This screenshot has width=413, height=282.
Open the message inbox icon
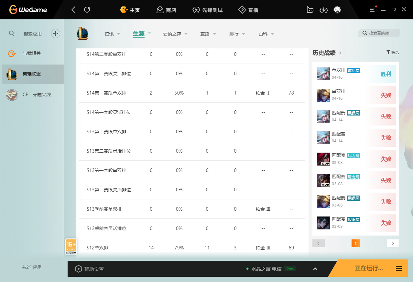pyautogui.click(x=310, y=10)
